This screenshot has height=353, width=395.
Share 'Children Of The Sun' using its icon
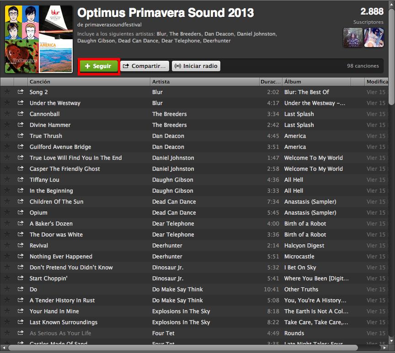[x=21, y=201]
